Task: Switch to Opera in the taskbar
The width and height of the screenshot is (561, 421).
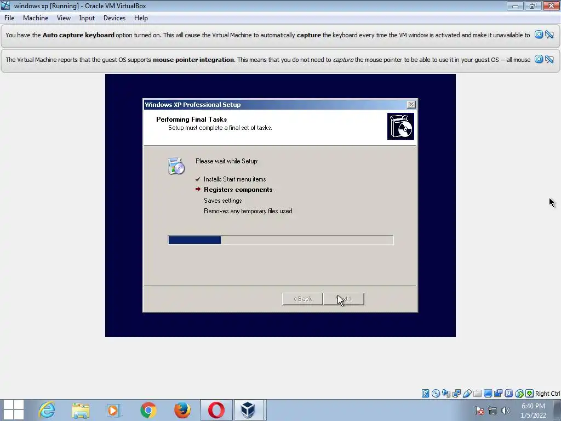Action: point(216,410)
